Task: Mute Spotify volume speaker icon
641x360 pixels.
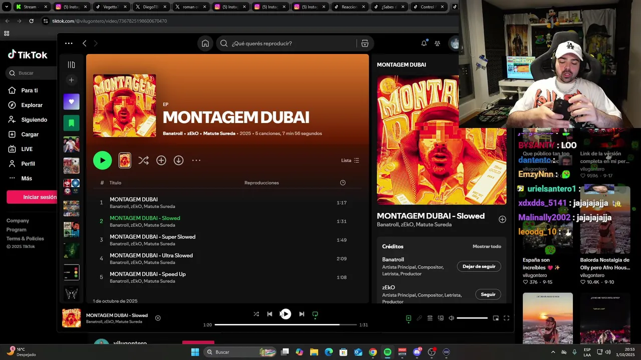Action: [451, 318]
